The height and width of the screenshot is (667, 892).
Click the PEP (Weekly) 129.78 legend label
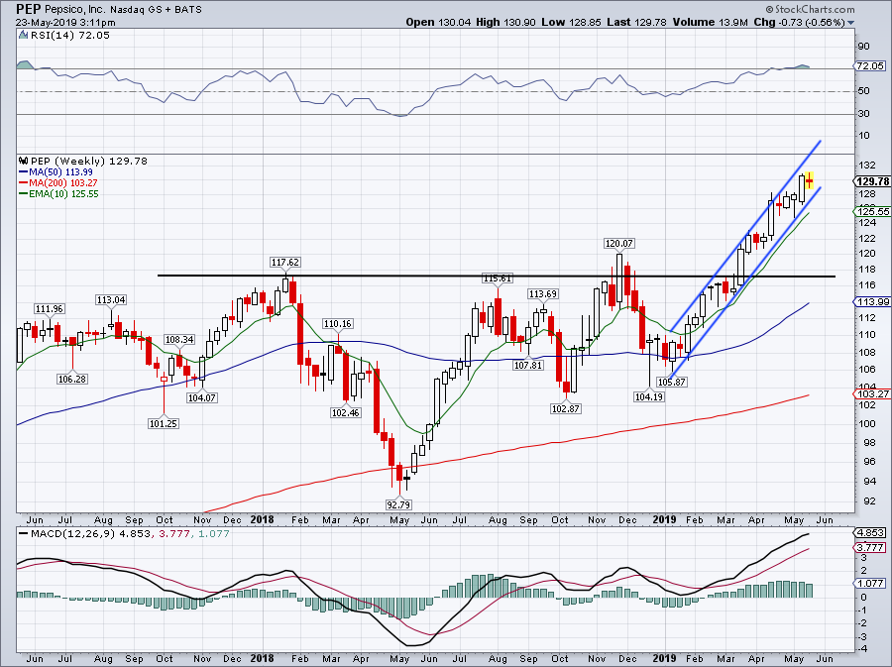[x=89, y=161]
